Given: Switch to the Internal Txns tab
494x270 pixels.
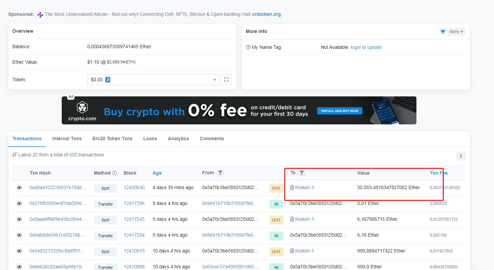Looking at the screenshot, I should 67,139.
